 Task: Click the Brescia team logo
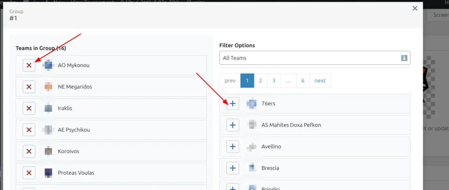[x=251, y=168]
